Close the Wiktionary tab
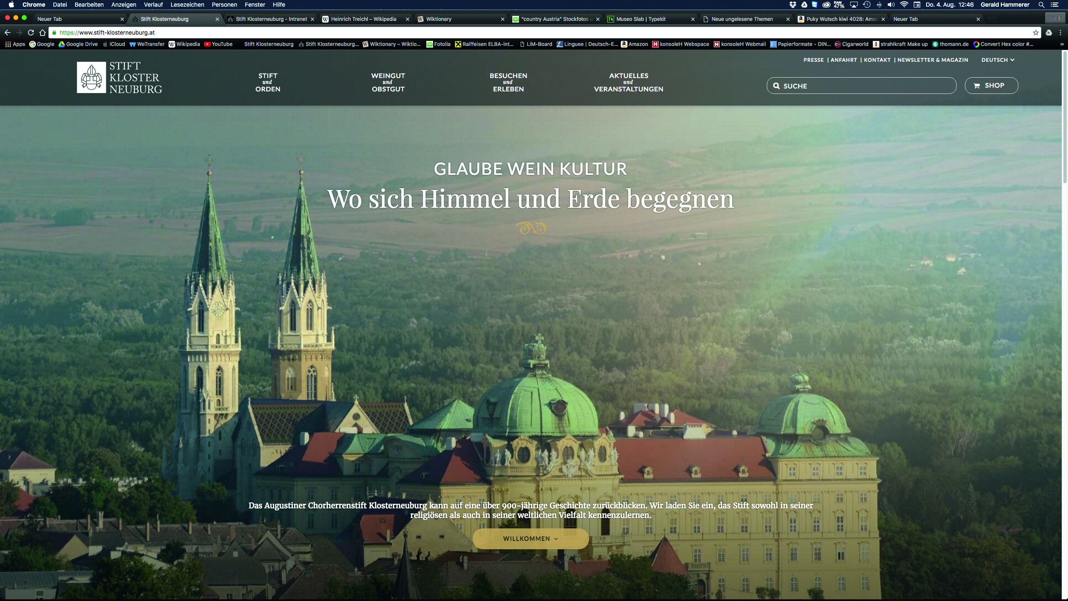The width and height of the screenshot is (1068, 601). 502,19
